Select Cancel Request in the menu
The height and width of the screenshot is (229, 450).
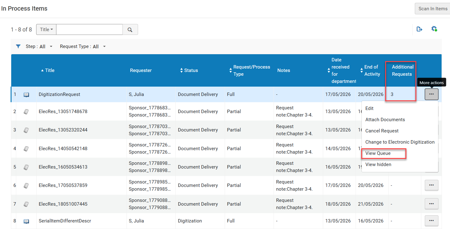[x=382, y=131]
